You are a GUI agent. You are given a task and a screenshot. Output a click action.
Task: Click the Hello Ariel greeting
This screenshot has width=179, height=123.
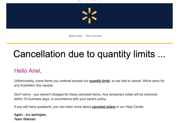click(x=28, y=71)
